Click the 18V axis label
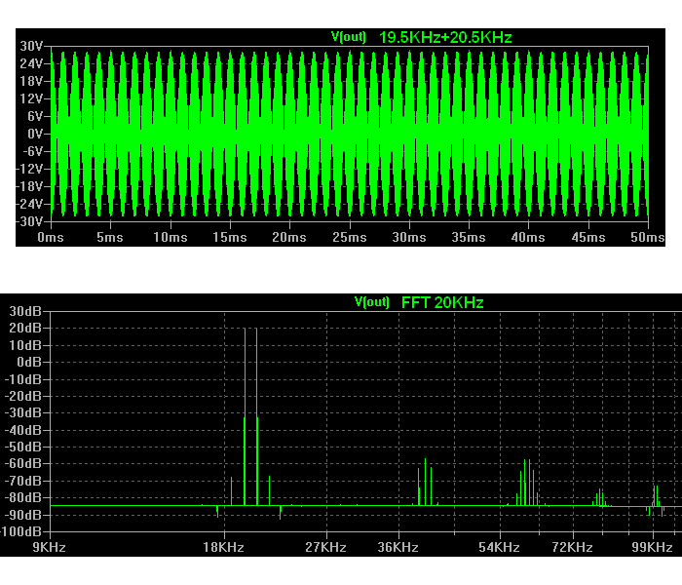 [31, 81]
